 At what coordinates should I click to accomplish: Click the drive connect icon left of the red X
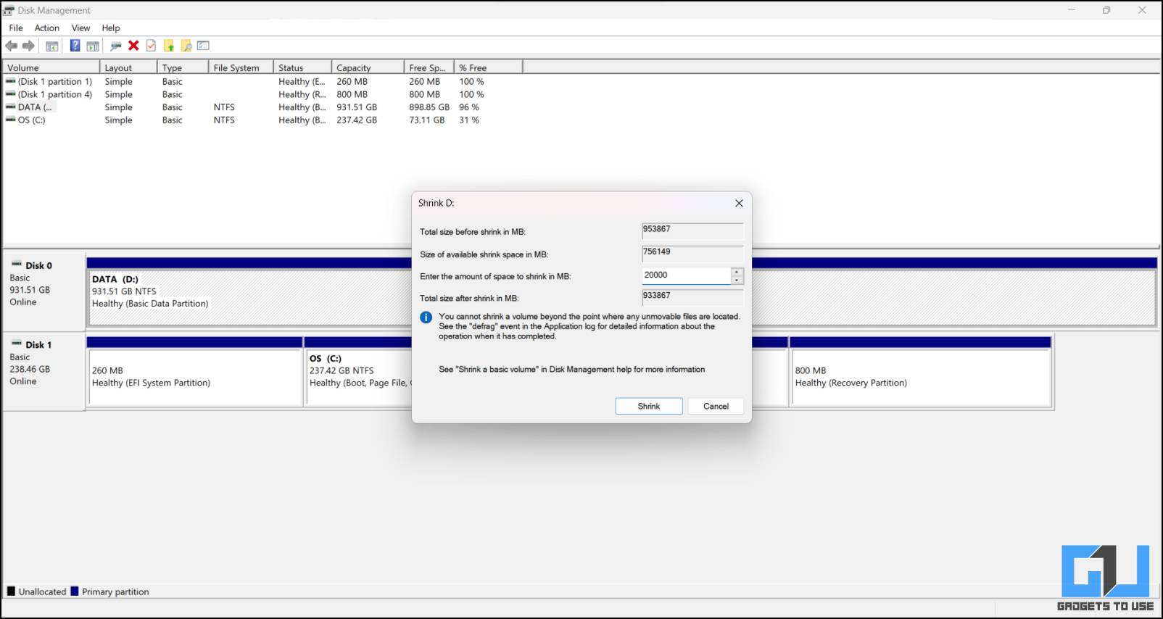(115, 46)
